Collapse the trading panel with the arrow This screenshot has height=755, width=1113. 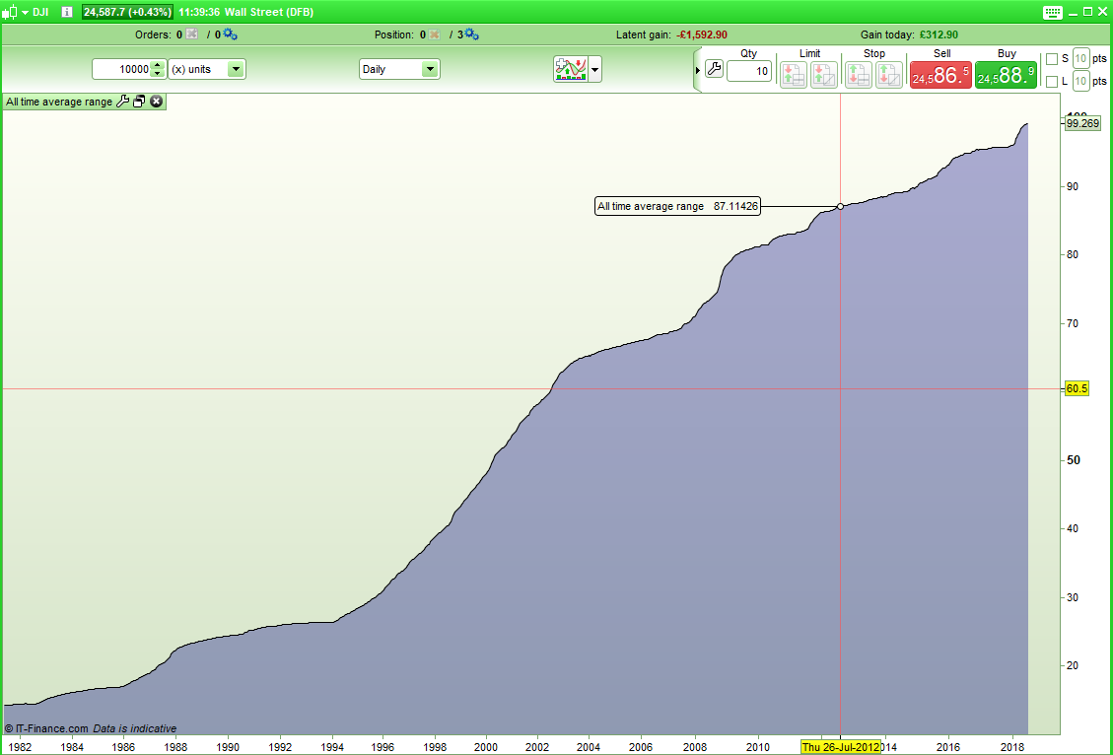[699, 70]
